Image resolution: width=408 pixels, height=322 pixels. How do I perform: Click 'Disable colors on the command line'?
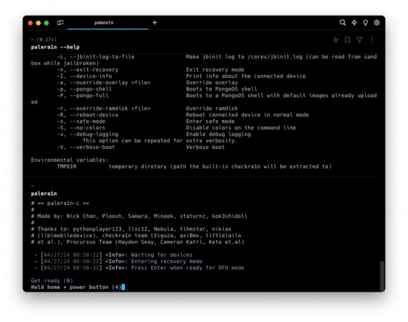tap(241, 128)
